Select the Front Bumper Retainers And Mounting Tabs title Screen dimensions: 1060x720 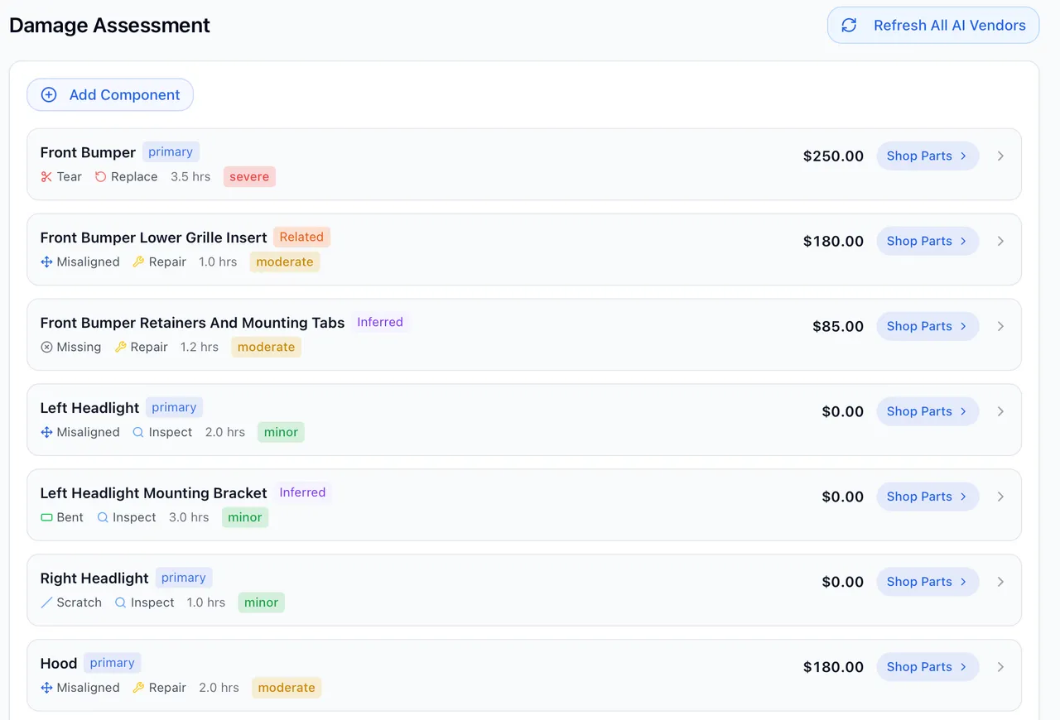point(192,324)
